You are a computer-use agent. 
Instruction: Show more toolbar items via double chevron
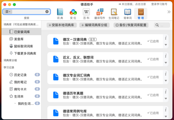click(169, 12)
